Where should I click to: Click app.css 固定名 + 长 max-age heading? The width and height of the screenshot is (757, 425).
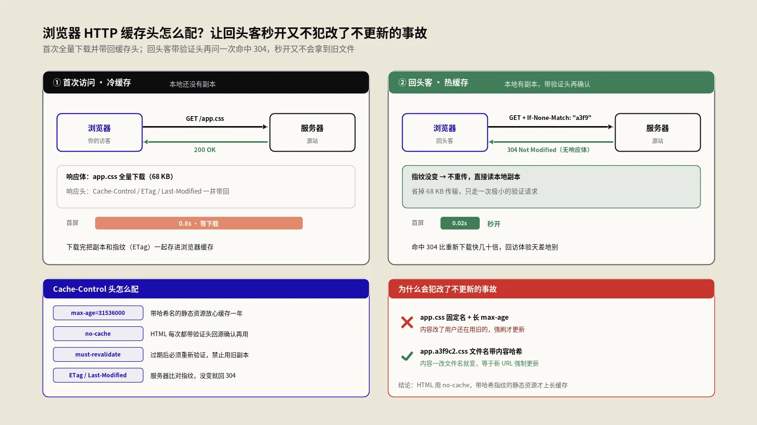(x=464, y=317)
